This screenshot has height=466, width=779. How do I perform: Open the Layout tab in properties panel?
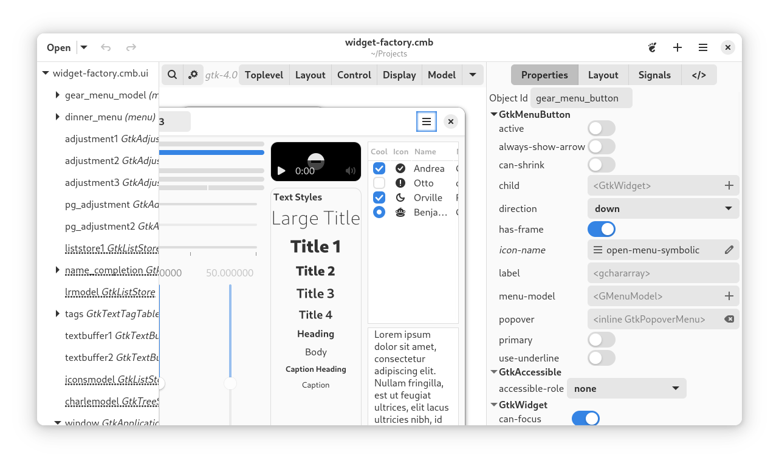pyautogui.click(x=603, y=75)
